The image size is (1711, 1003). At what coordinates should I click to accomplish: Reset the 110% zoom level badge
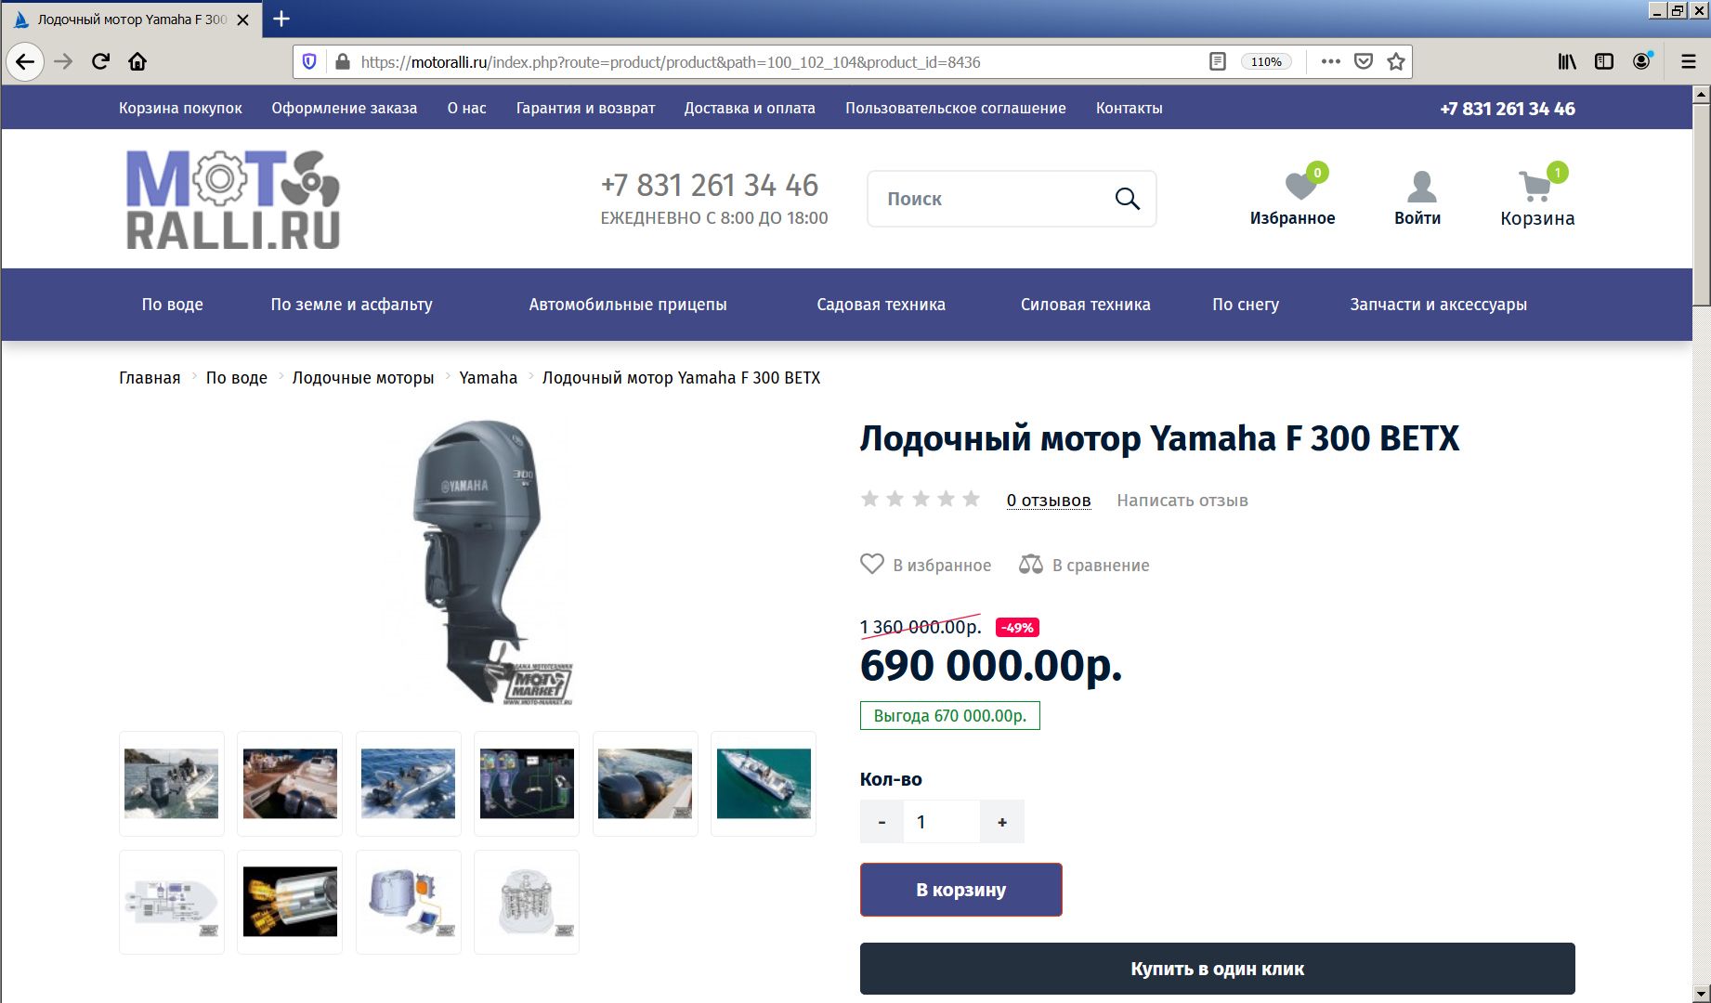(1266, 62)
